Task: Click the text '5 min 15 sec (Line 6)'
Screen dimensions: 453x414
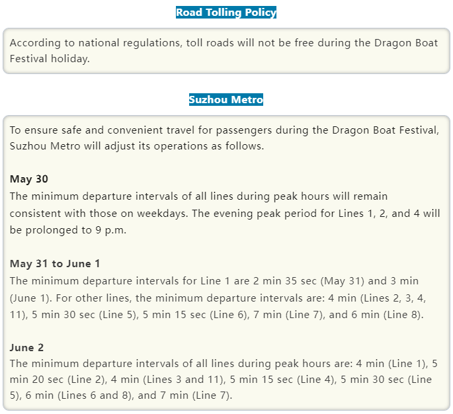Action: pos(194,315)
